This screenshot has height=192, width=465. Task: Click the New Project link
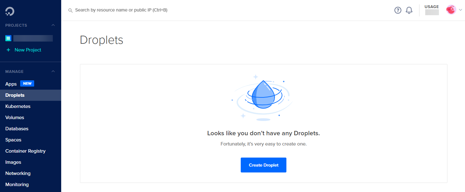point(28,50)
